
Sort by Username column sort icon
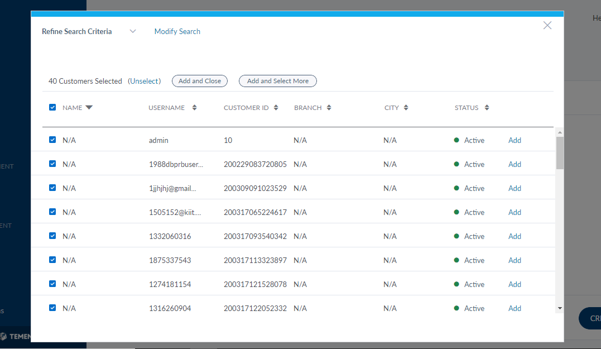194,108
